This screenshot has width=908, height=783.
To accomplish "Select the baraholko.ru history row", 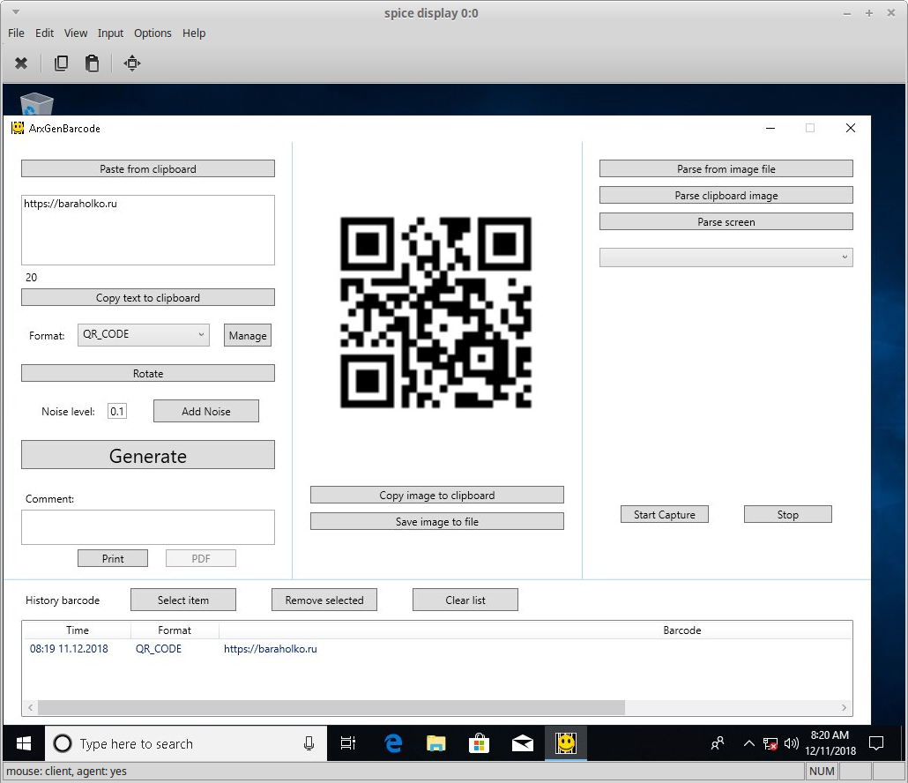I will click(x=270, y=649).
